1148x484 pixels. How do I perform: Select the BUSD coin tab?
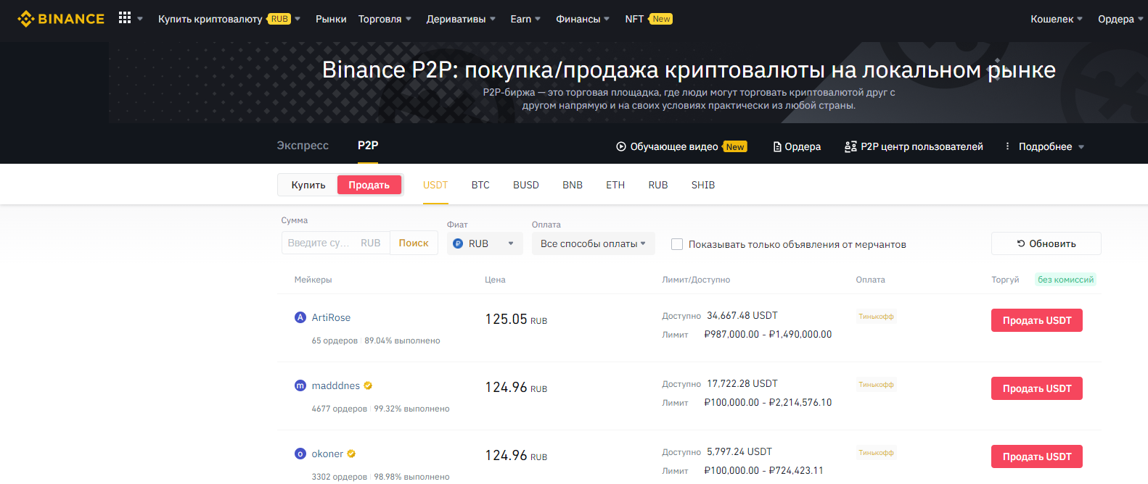[x=526, y=185]
